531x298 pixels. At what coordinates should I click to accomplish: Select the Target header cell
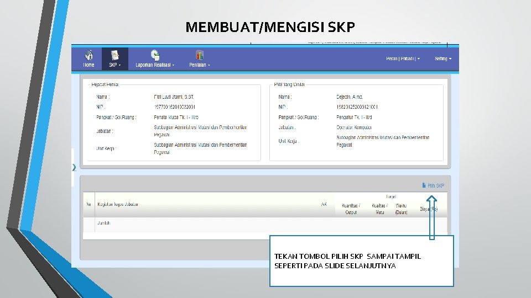(x=391, y=196)
